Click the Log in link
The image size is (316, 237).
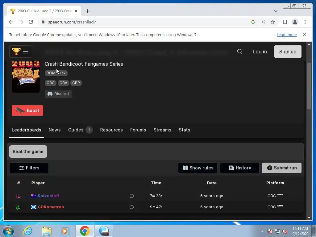[260, 52]
